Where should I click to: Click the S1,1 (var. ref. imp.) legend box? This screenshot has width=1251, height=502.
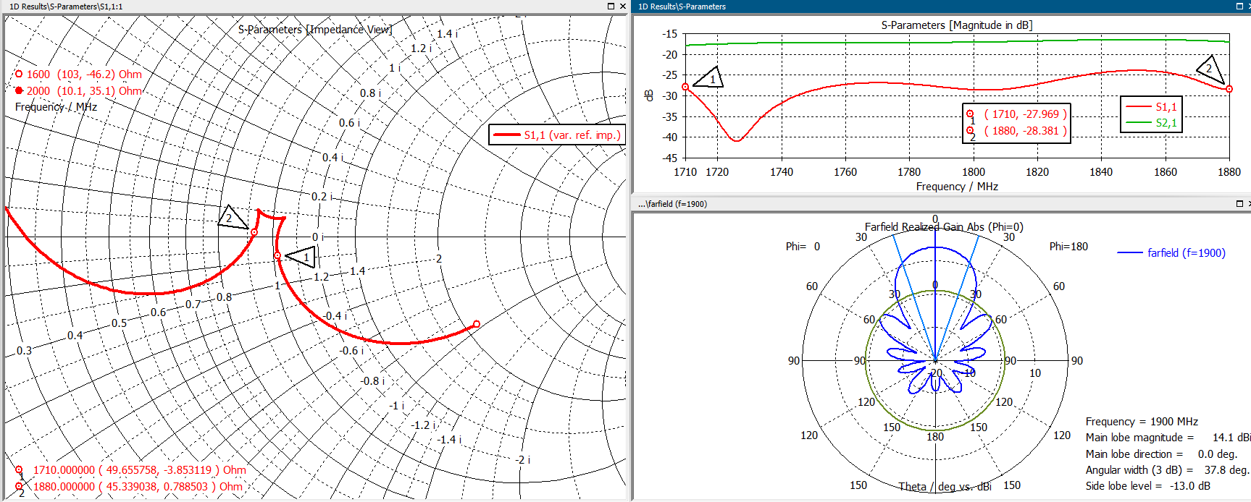[x=556, y=135]
